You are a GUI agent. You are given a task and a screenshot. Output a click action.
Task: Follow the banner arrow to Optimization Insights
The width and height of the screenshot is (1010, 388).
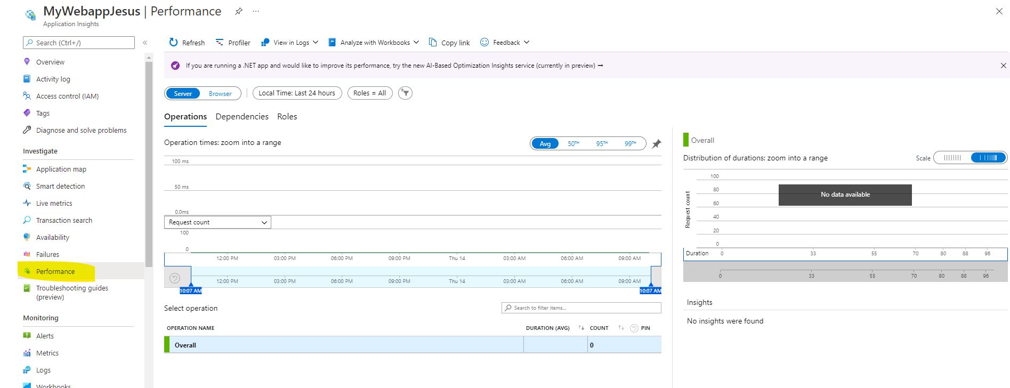point(601,66)
